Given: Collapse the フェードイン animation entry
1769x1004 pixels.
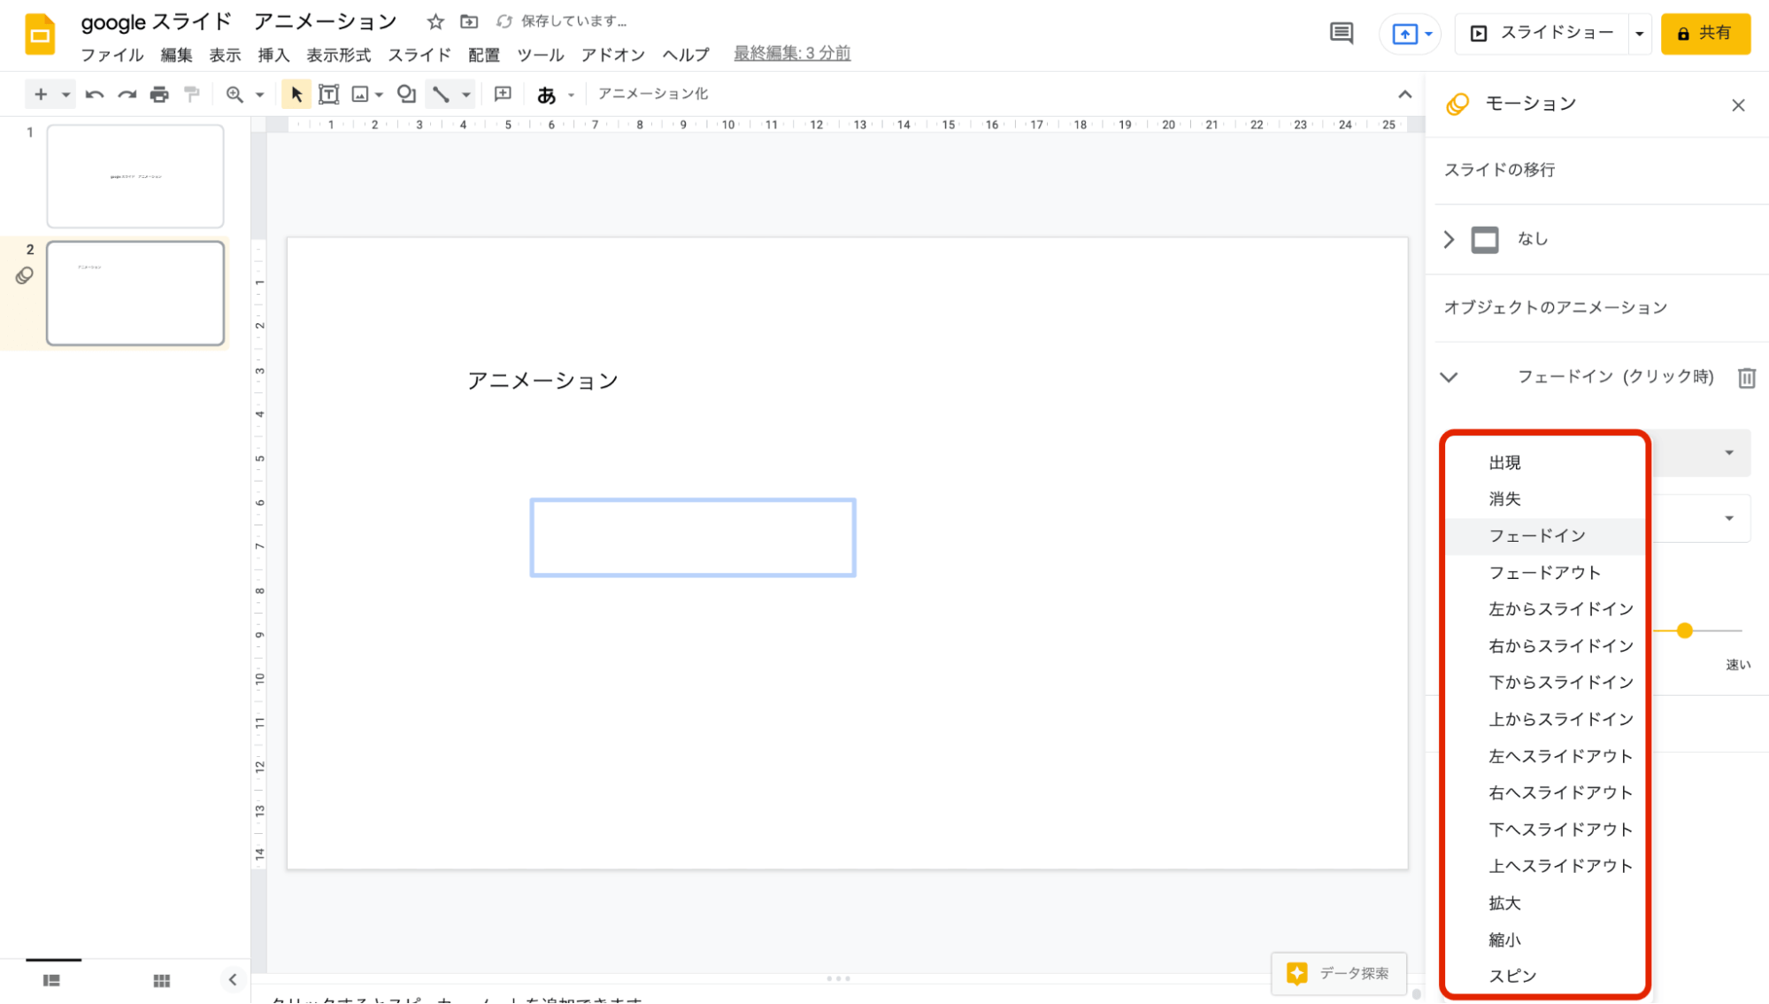Looking at the screenshot, I should [1449, 377].
